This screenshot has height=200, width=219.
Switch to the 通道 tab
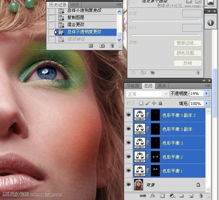162,86
